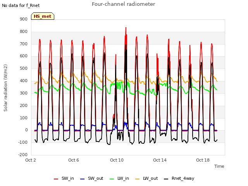
Task: Click the 900 y-axis tick label
Action: pyautogui.click(x=24, y=19)
